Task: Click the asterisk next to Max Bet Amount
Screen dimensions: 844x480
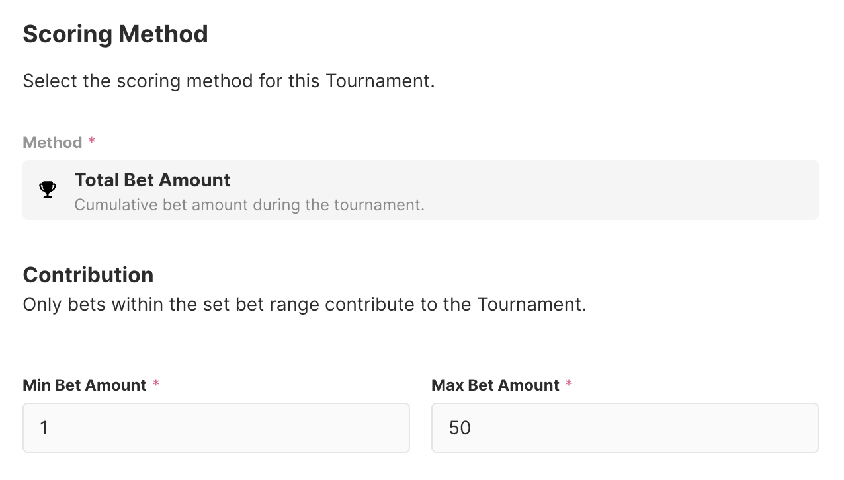Action: coord(569,384)
